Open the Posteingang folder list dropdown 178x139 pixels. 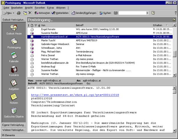tap(52, 21)
